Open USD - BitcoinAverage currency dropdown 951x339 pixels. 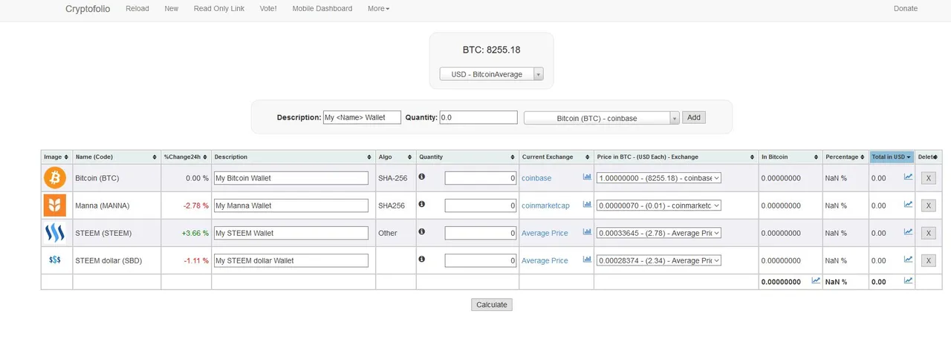tap(491, 74)
